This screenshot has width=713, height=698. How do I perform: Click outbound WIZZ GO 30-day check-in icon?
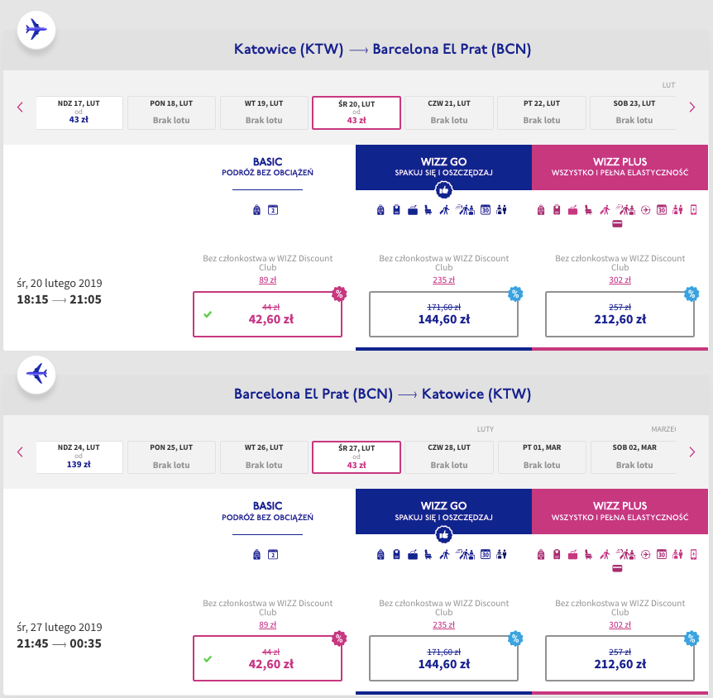tap(486, 210)
